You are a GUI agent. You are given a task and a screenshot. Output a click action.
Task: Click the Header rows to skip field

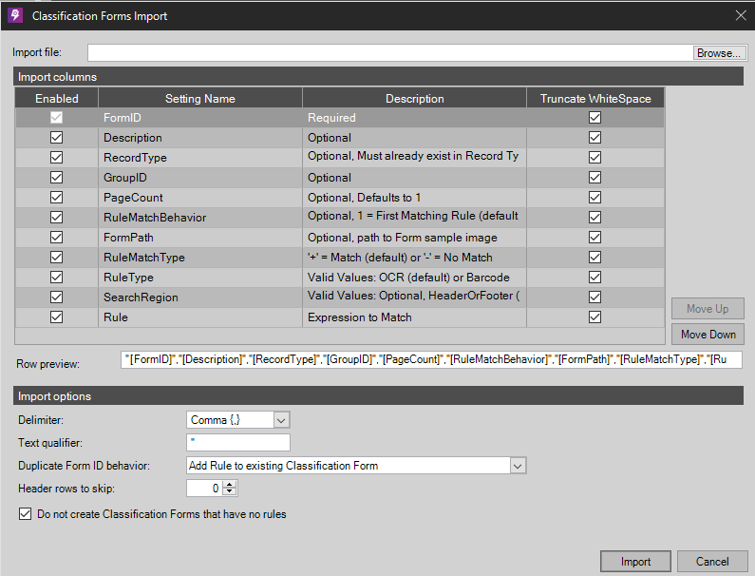click(204, 489)
